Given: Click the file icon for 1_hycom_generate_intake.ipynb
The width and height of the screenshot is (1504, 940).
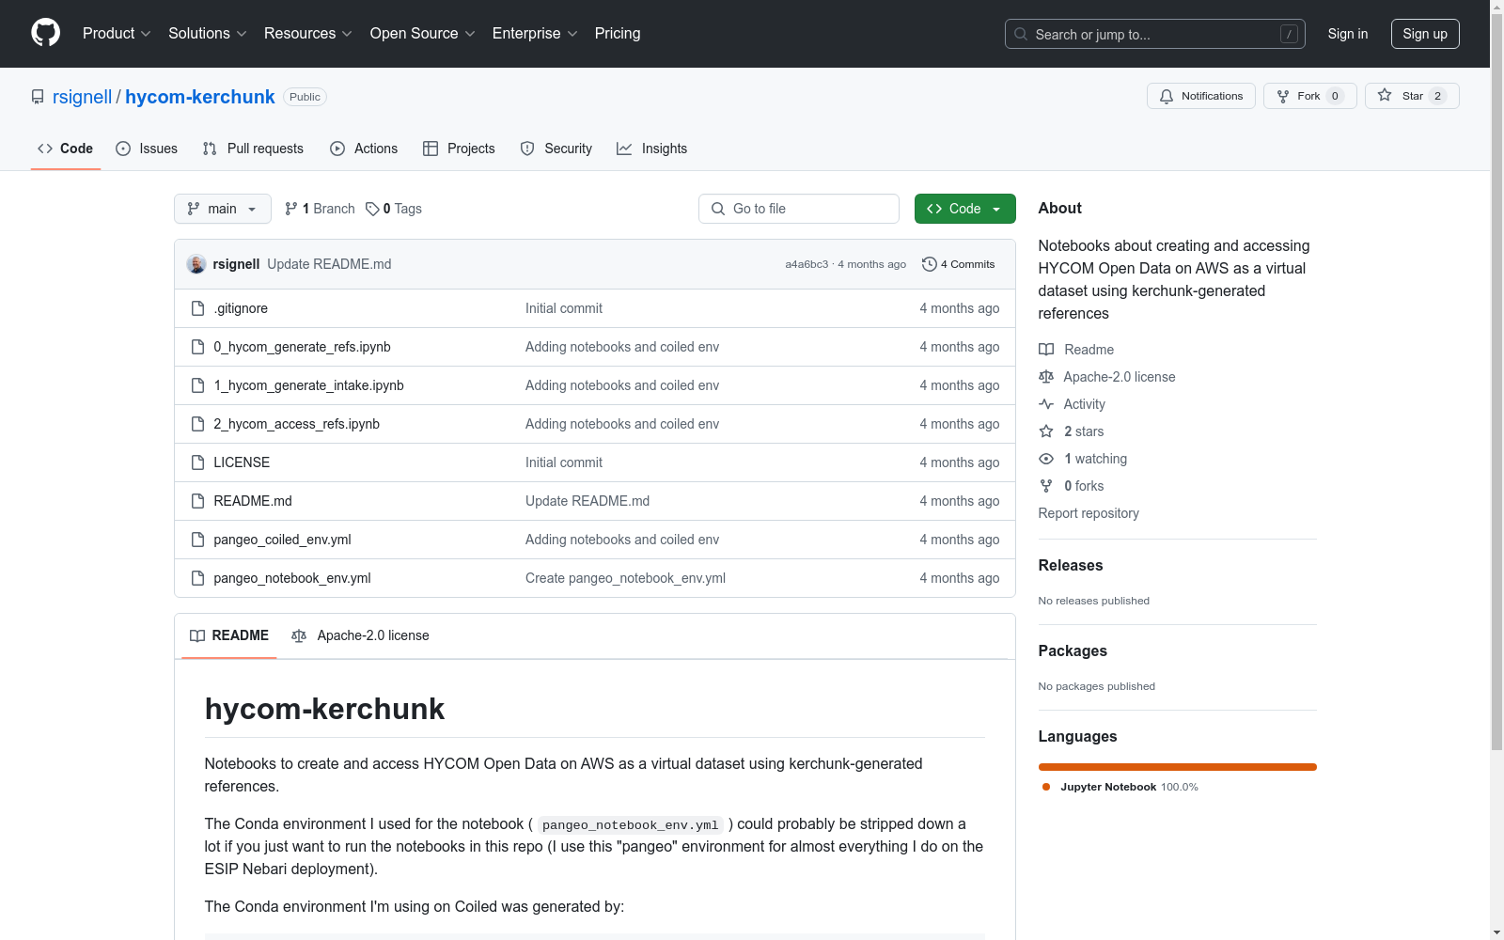Looking at the screenshot, I should 197,385.
